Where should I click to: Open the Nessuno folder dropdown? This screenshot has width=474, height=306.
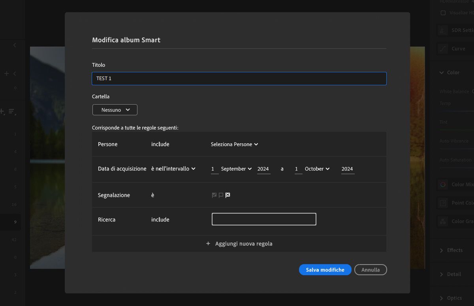[x=115, y=110]
